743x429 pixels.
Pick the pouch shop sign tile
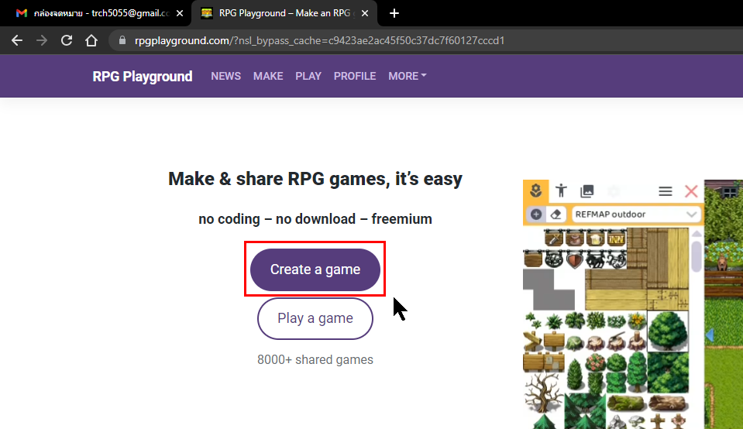(x=575, y=239)
